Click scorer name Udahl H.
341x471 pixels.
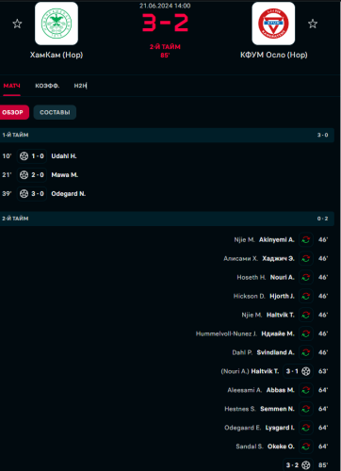(x=64, y=156)
